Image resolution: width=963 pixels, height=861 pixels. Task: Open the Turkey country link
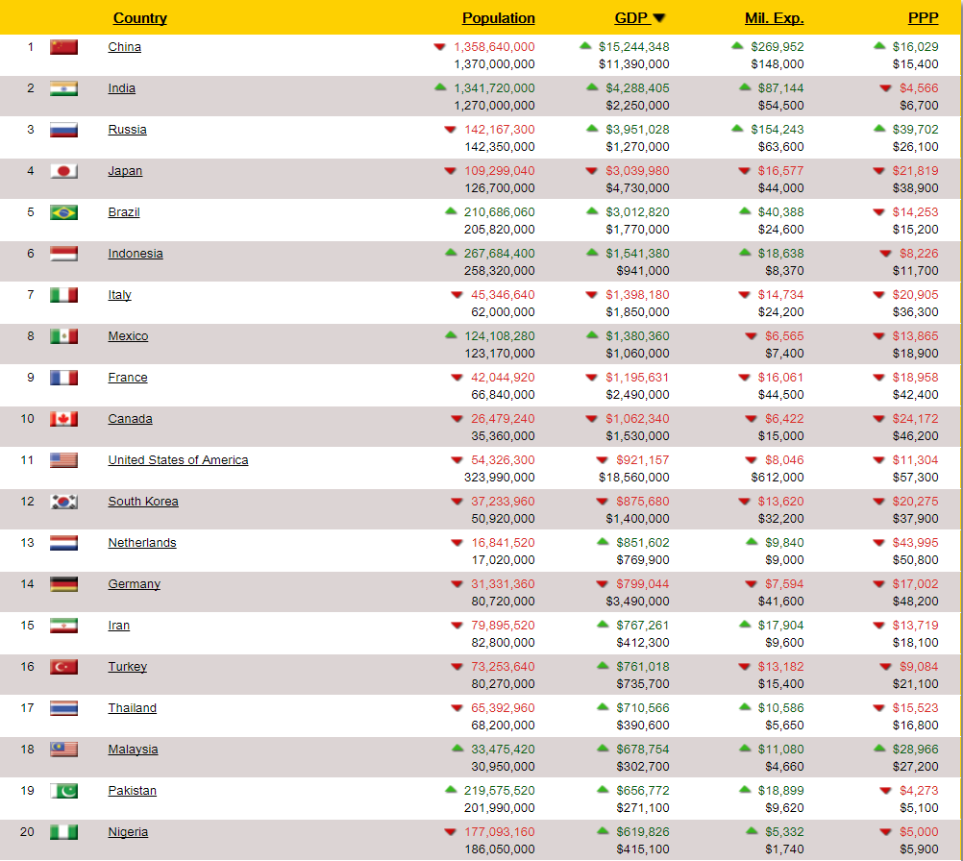[x=128, y=666]
